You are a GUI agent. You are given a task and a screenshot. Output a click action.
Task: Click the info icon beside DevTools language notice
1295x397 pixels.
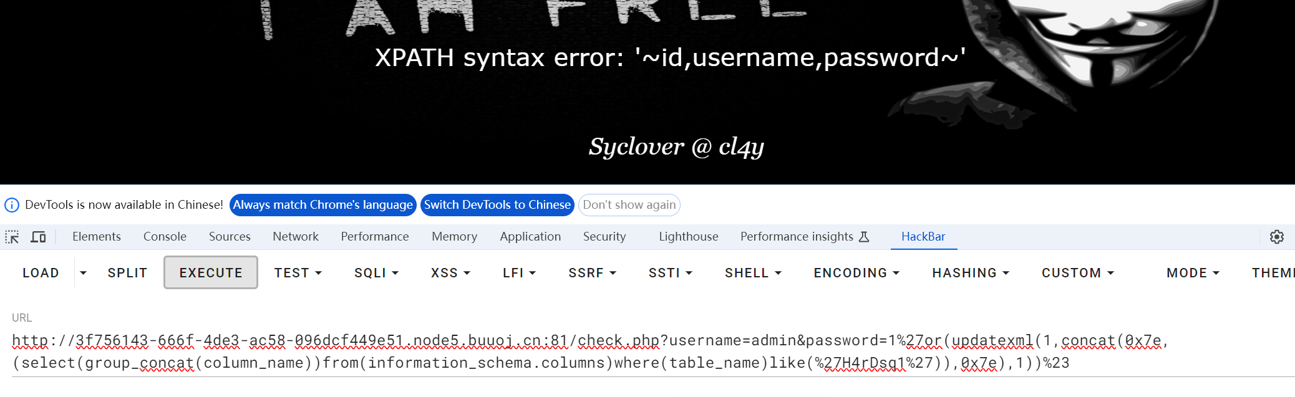tap(12, 205)
